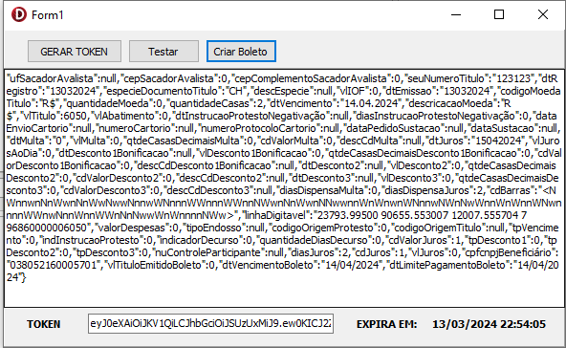Run the Testar button
The image size is (566, 348).
[163, 52]
